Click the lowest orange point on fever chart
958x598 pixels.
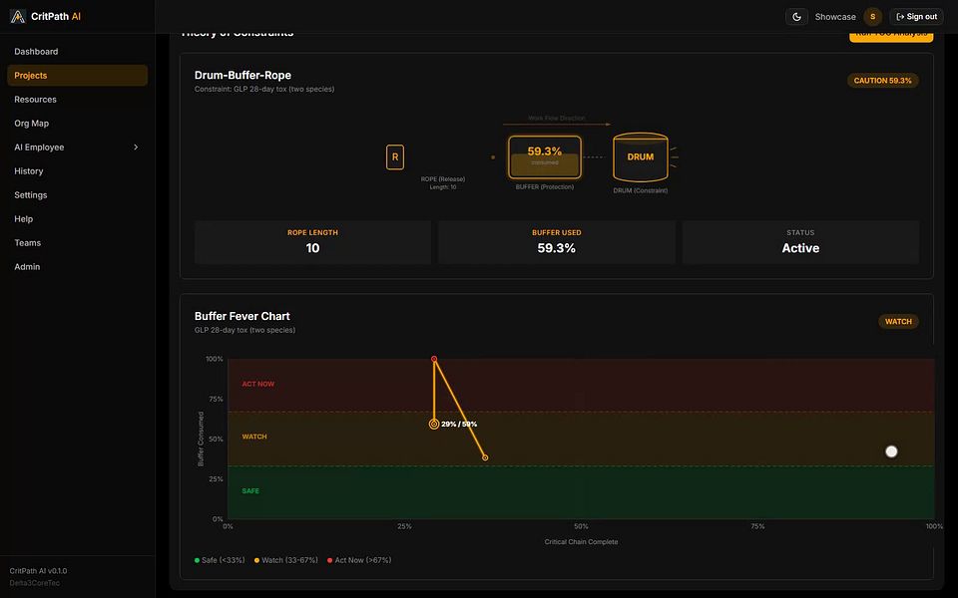pos(485,457)
